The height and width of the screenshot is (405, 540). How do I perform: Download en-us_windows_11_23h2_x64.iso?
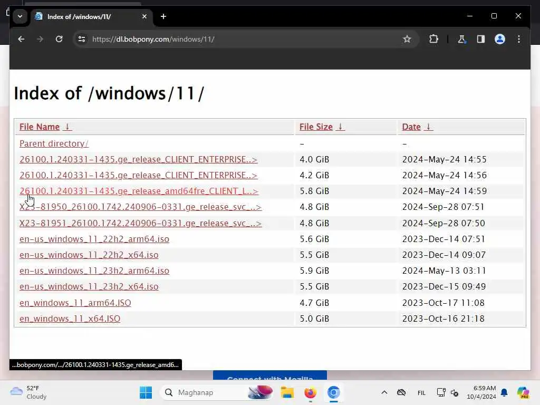(89, 286)
